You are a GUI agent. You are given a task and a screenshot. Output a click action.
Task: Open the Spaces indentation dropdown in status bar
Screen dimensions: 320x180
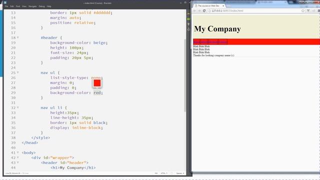[x=180, y=173]
